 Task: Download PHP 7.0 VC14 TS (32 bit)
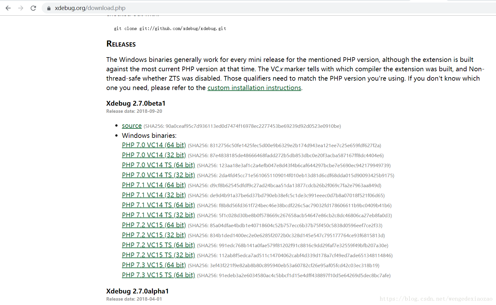coord(158,175)
